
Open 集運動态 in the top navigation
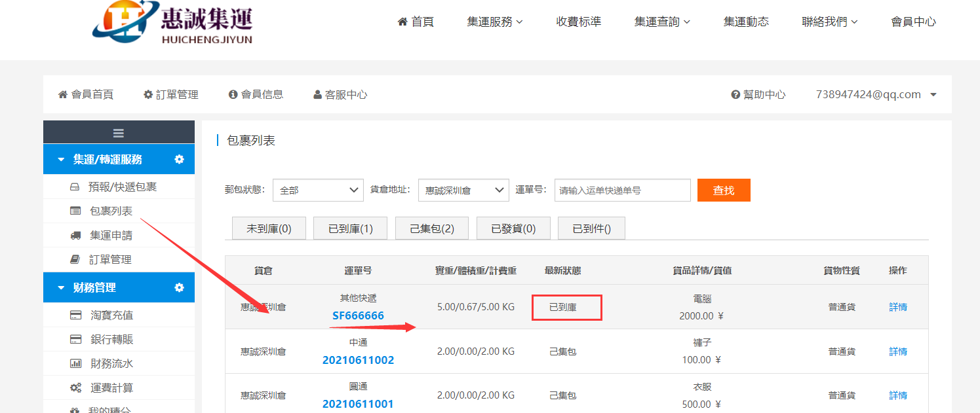point(746,22)
